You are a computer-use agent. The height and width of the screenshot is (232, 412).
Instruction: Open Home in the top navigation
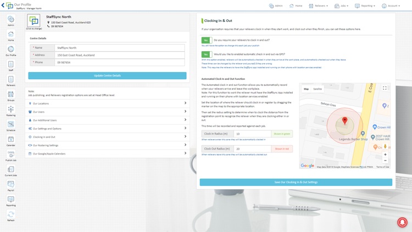click(x=296, y=6)
